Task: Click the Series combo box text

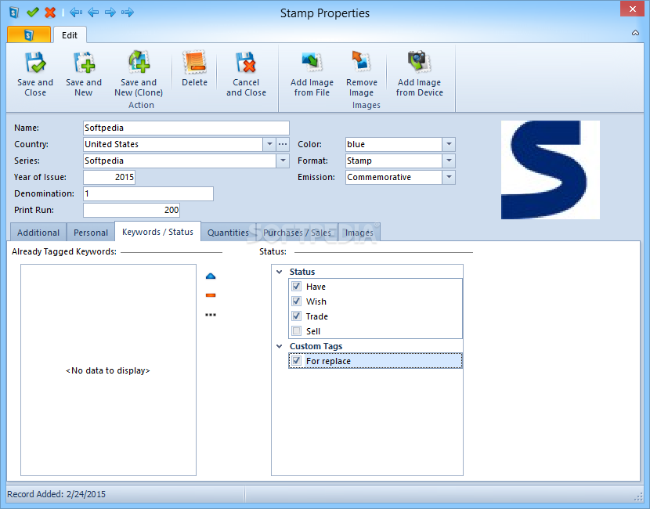Action: (180, 161)
